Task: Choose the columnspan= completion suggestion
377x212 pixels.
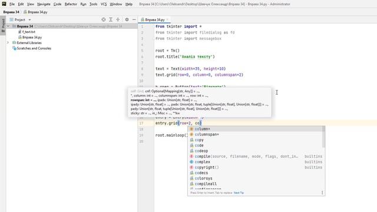Action: tap(255, 134)
